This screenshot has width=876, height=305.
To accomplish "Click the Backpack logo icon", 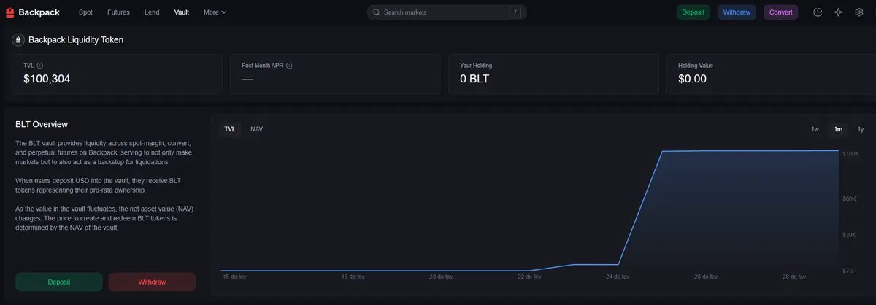I will (x=10, y=12).
